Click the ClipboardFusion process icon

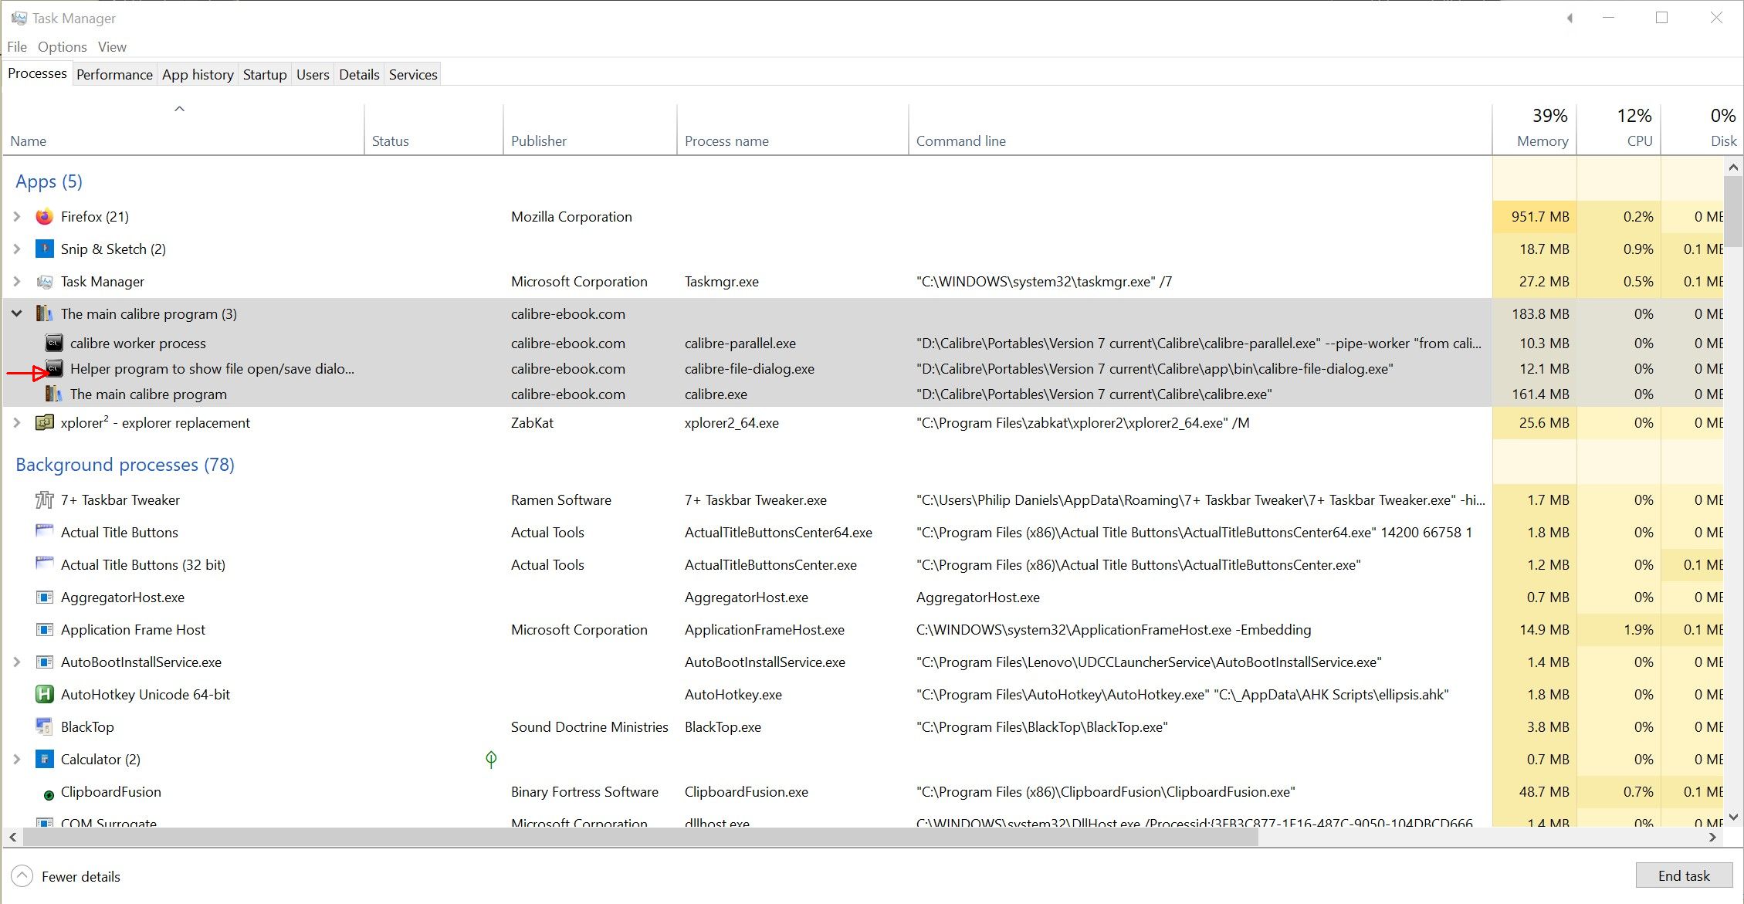point(48,794)
